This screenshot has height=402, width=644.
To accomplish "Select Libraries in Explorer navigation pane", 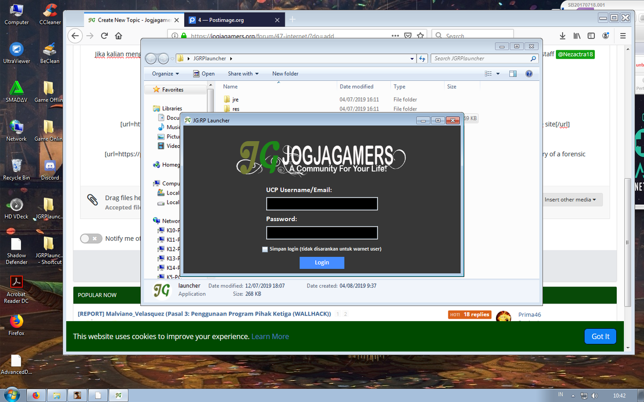I will pos(172,109).
